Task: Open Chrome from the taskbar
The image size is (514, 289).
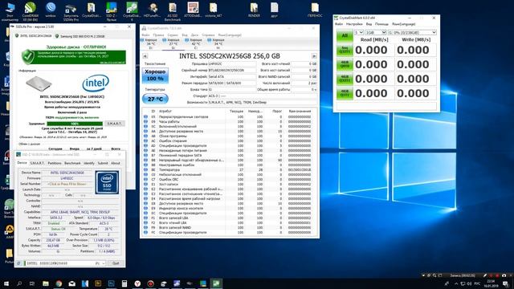Action: click(x=59, y=283)
